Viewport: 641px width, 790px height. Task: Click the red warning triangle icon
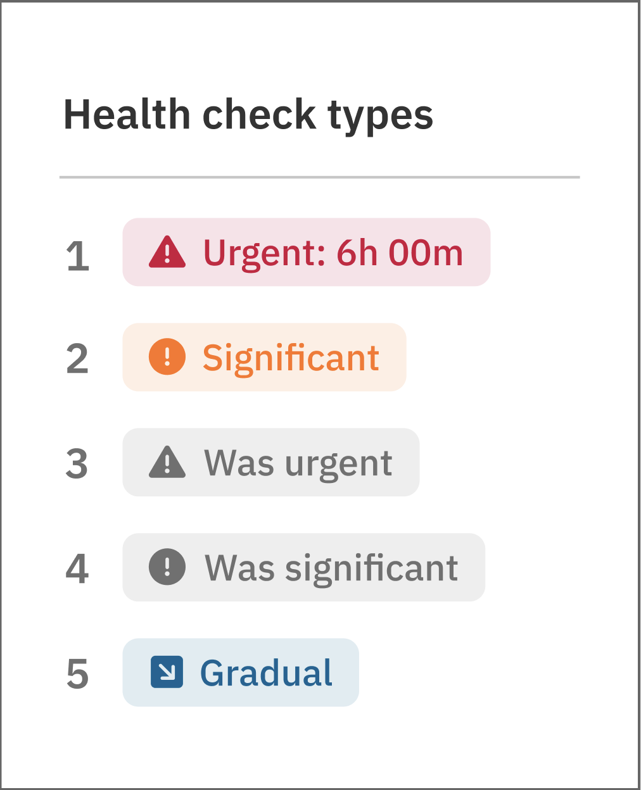point(167,252)
